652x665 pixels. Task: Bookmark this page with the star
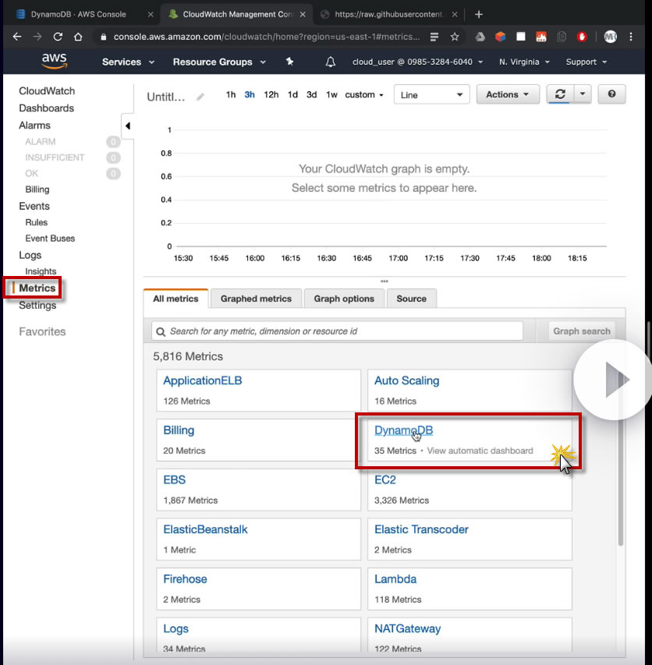pos(455,37)
